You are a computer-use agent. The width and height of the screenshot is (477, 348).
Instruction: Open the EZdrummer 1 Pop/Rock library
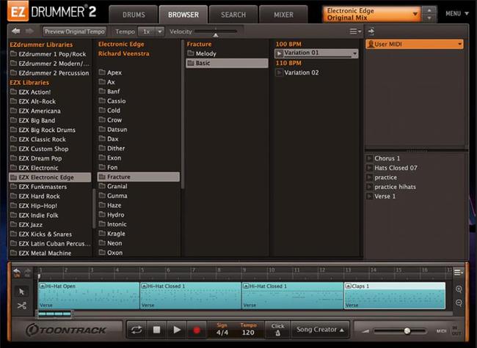(x=50, y=54)
